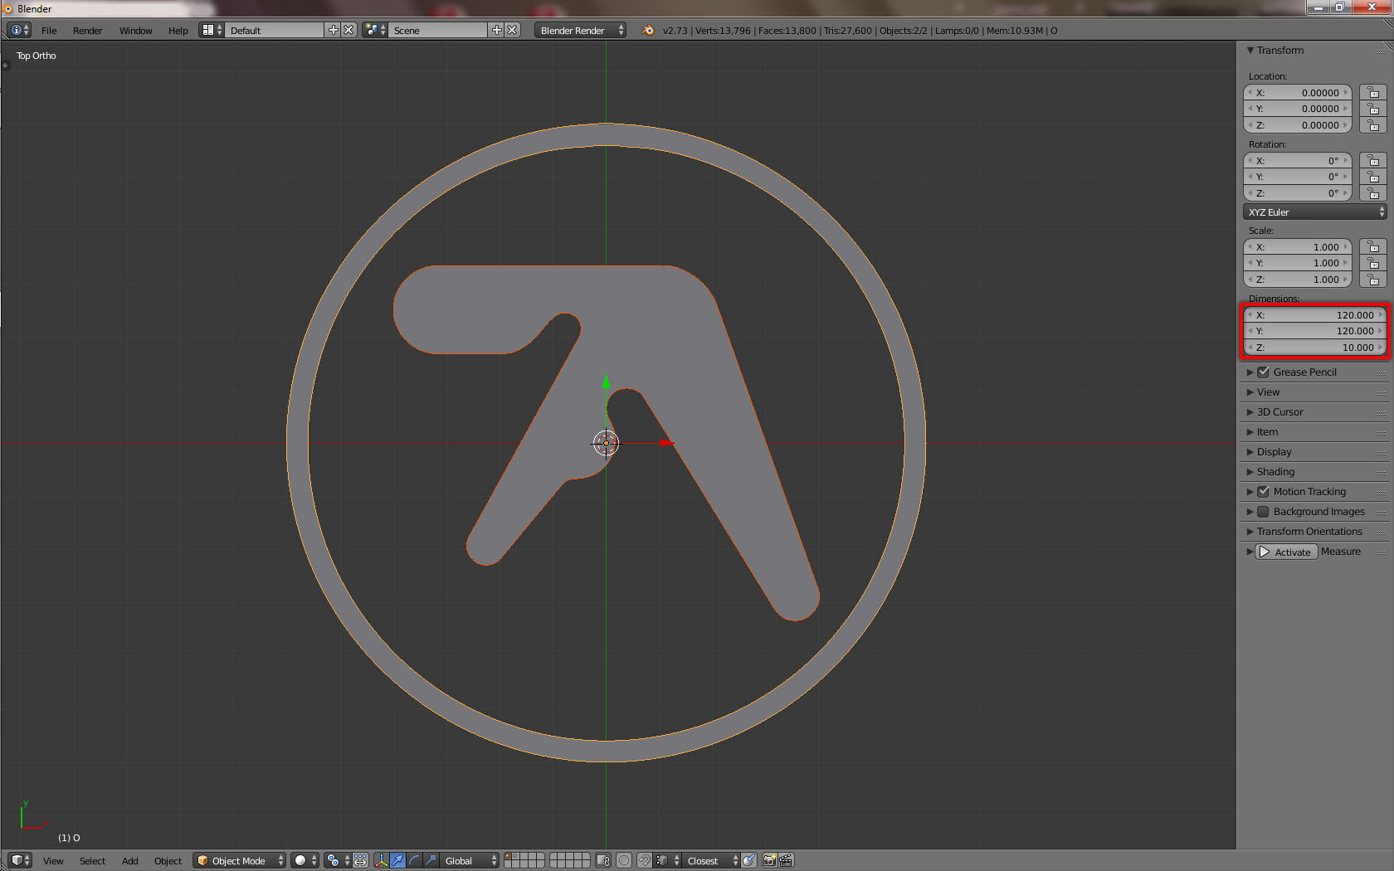Enable the Background Images checkbox
1394x871 pixels.
(1263, 512)
